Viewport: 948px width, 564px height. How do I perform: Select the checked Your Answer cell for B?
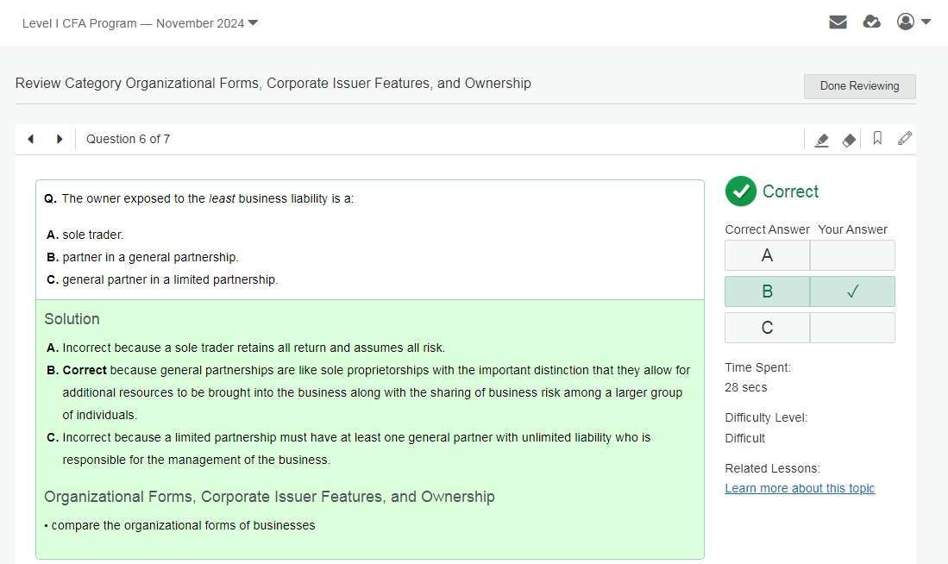(852, 291)
